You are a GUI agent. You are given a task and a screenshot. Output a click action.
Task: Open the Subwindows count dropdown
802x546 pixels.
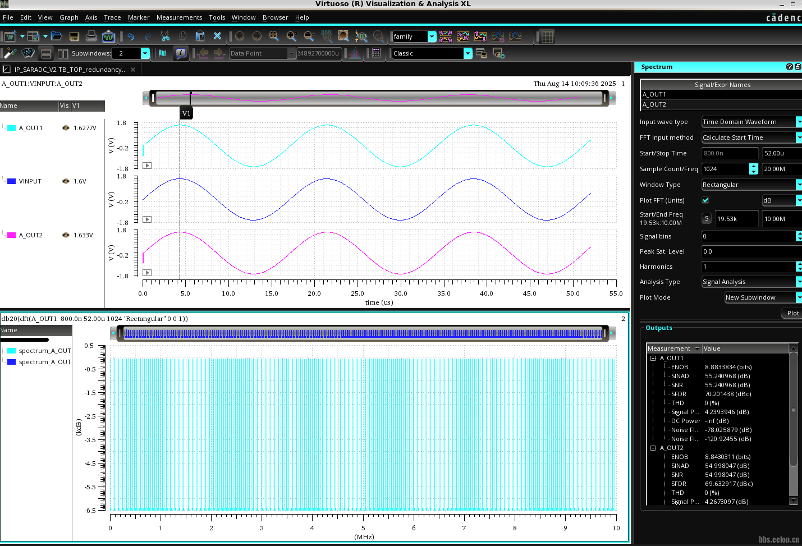[145, 53]
